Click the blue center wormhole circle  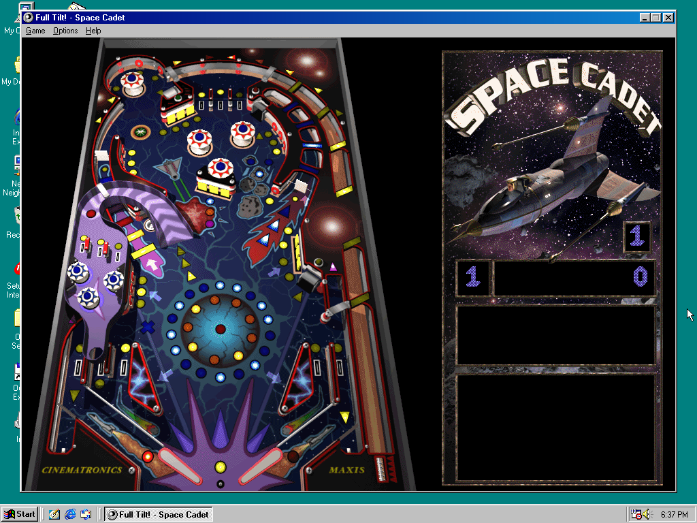pos(219,330)
